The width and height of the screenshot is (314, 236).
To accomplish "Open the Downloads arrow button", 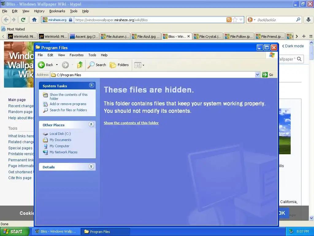I will pos(308,20).
